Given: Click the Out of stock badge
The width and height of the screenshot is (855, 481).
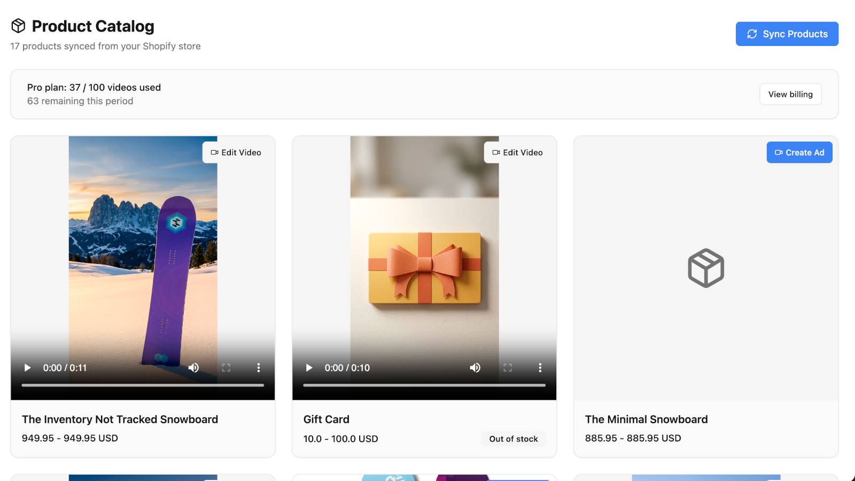Looking at the screenshot, I should pos(513,439).
